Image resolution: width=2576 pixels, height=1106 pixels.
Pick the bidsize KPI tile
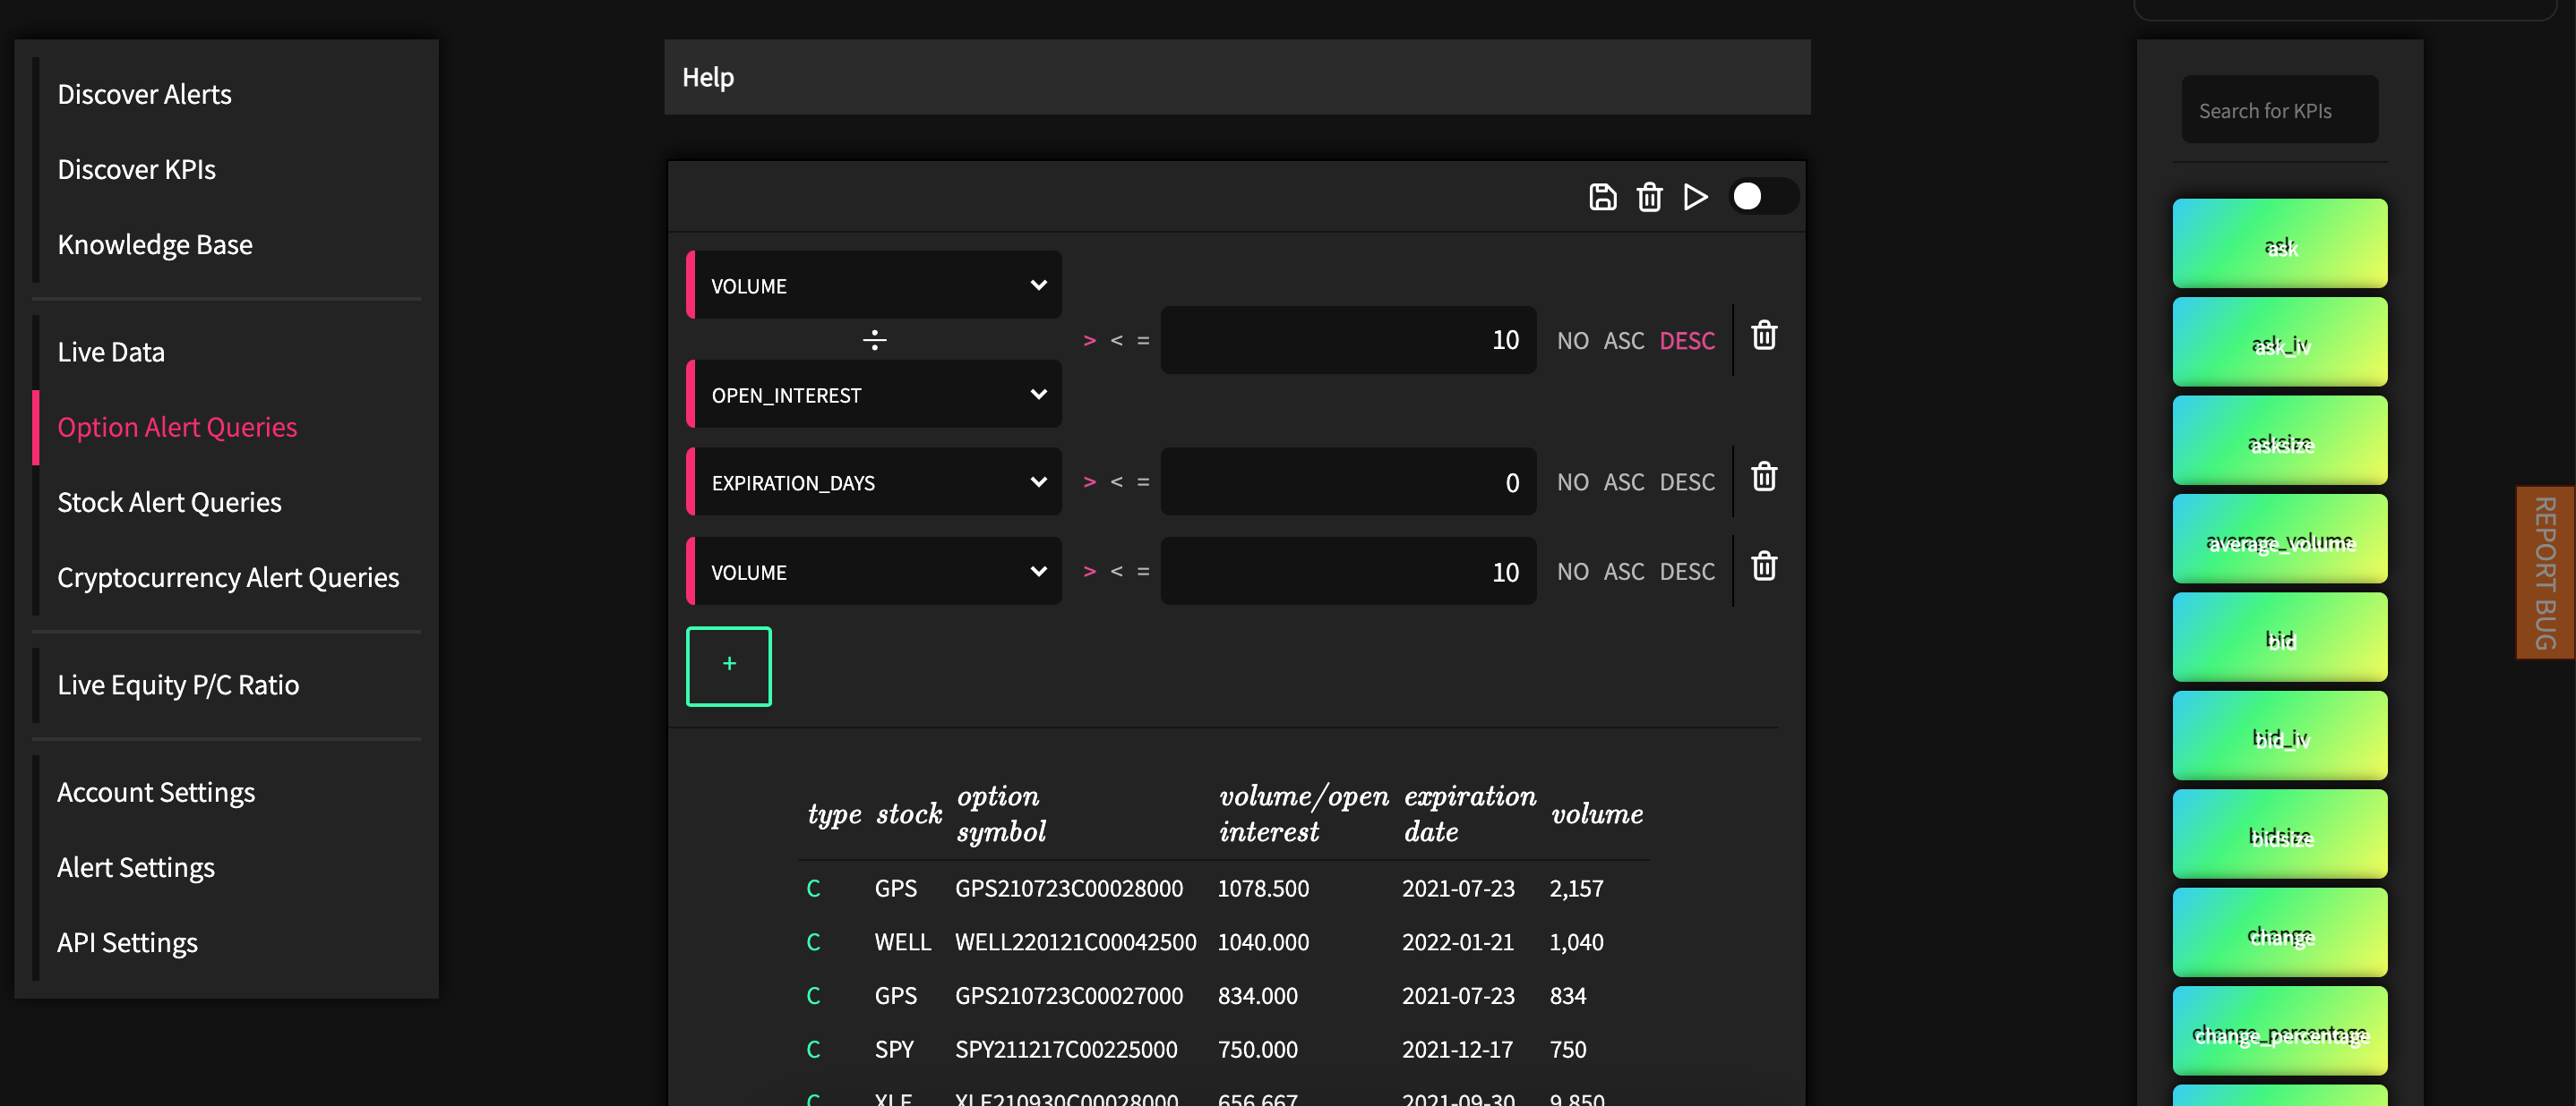click(2279, 834)
